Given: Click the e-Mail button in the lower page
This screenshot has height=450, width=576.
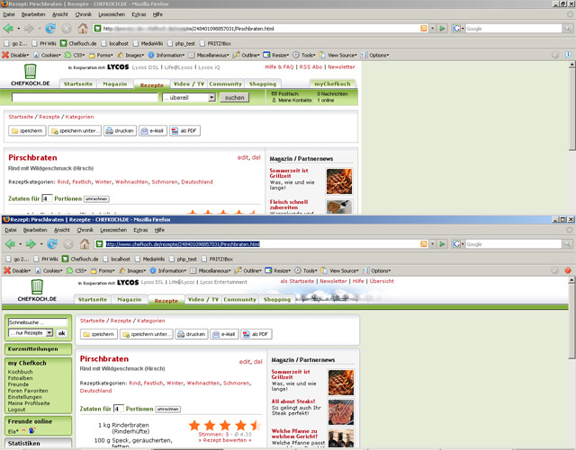Looking at the screenshot, I should click(x=224, y=334).
